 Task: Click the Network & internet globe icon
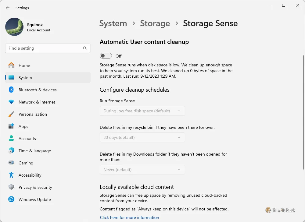11,102
